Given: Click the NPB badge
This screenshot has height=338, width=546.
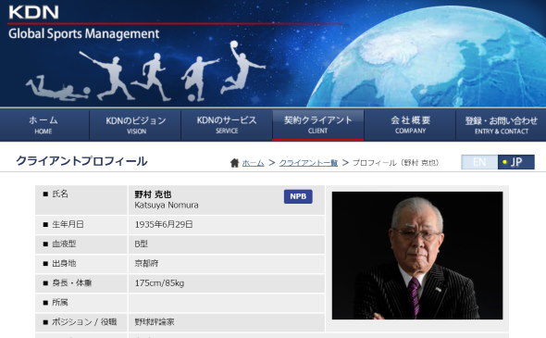Looking at the screenshot, I should (298, 196).
